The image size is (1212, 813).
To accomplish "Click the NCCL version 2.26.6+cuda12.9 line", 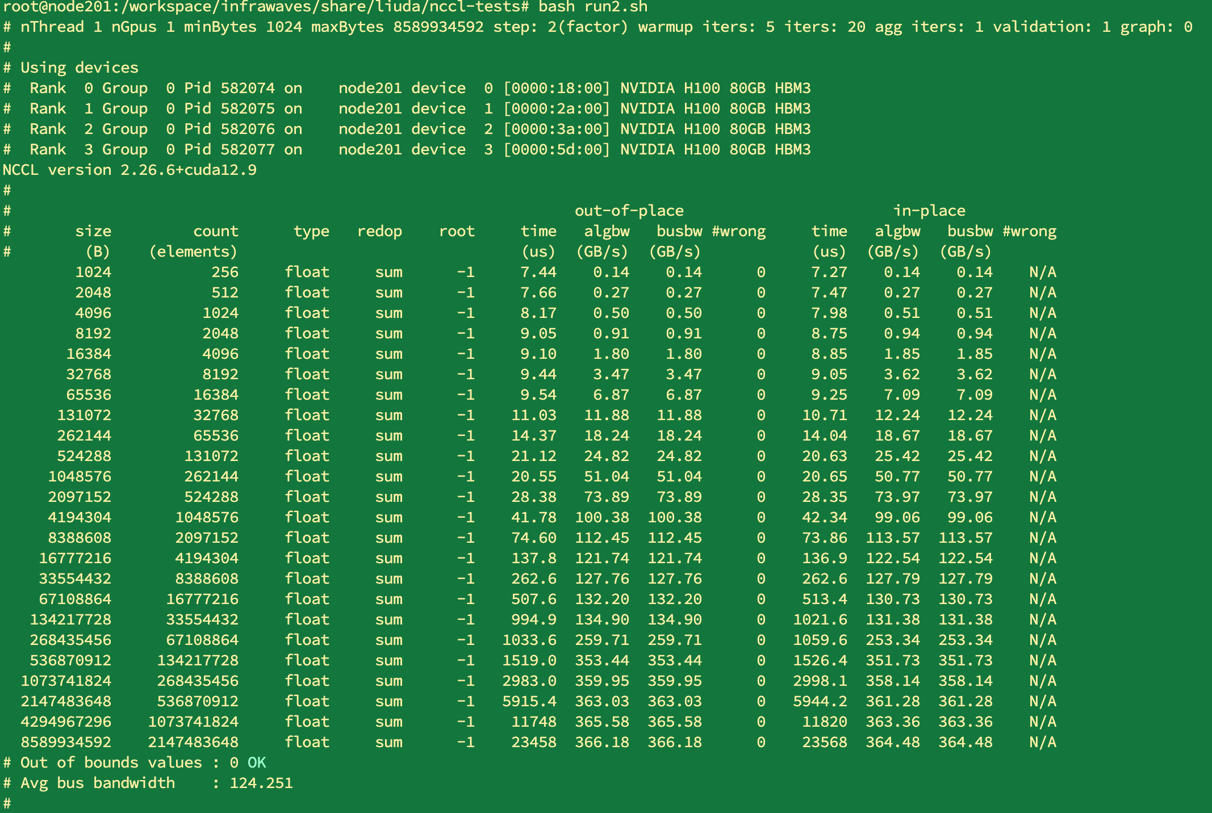I will point(129,170).
